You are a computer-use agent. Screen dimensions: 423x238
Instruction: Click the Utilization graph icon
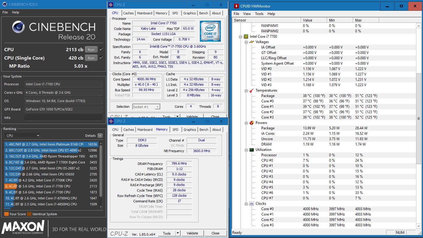tap(252, 150)
